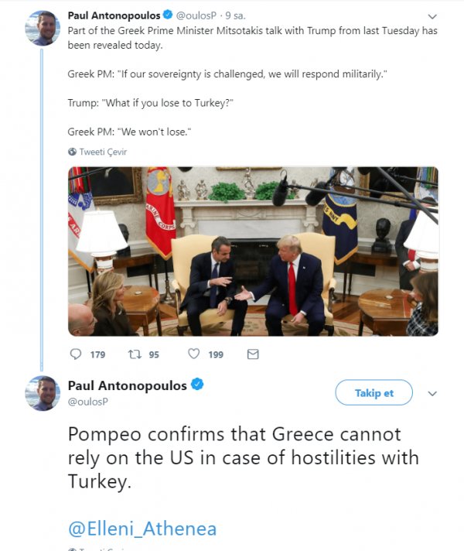Open the direct message envelope icon
The image size is (464, 551).
[x=252, y=354]
